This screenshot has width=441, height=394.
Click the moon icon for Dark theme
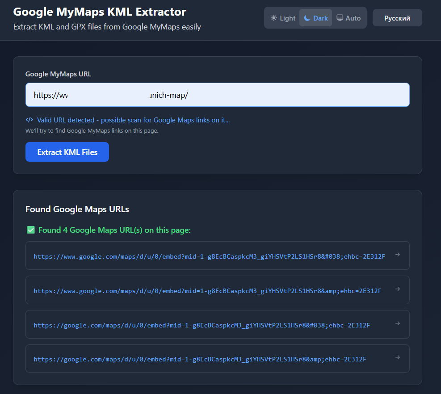click(x=307, y=18)
